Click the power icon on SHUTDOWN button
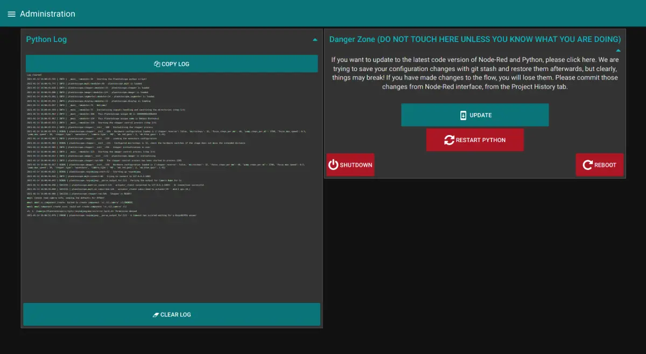Image resolution: width=646 pixels, height=354 pixels. (x=333, y=165)
